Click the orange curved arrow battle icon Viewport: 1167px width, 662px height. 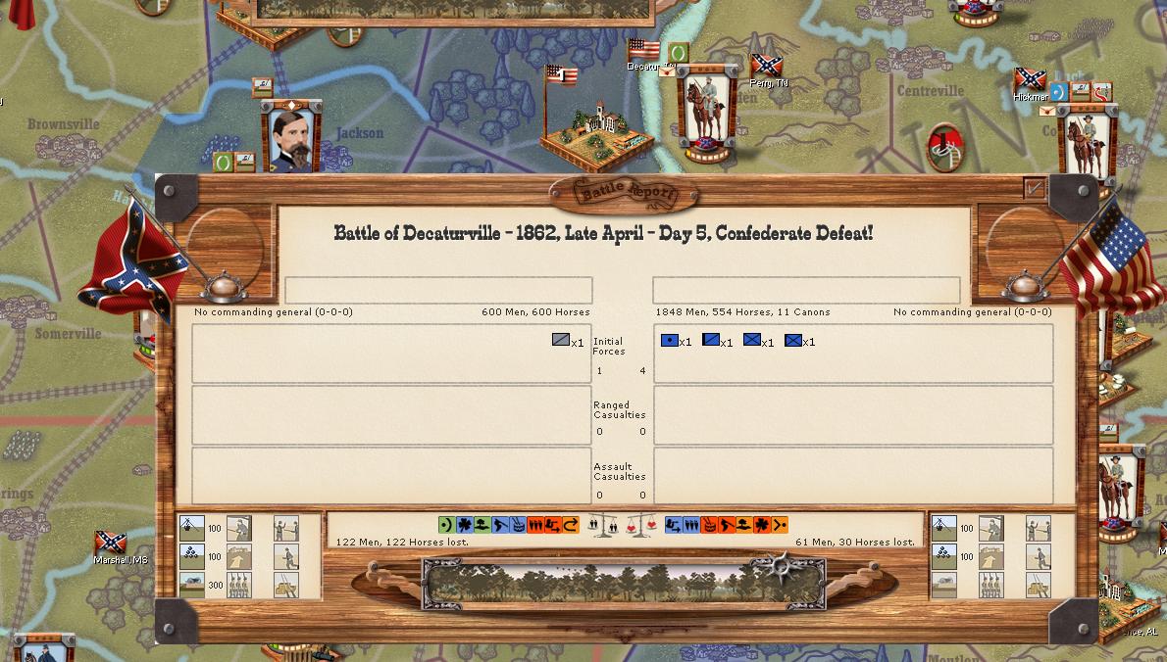point(571,525)
